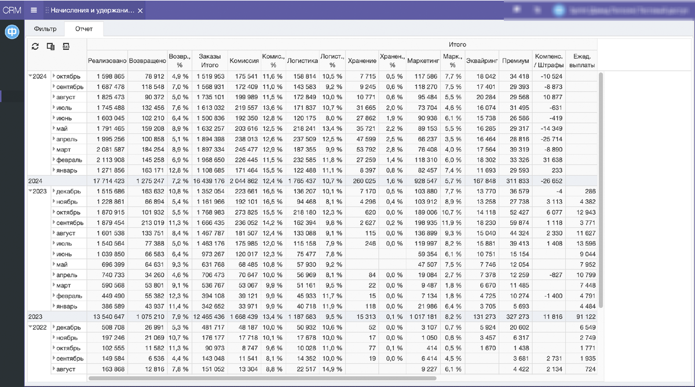Expand the июль row under 2024

click(x=54, y=108)
